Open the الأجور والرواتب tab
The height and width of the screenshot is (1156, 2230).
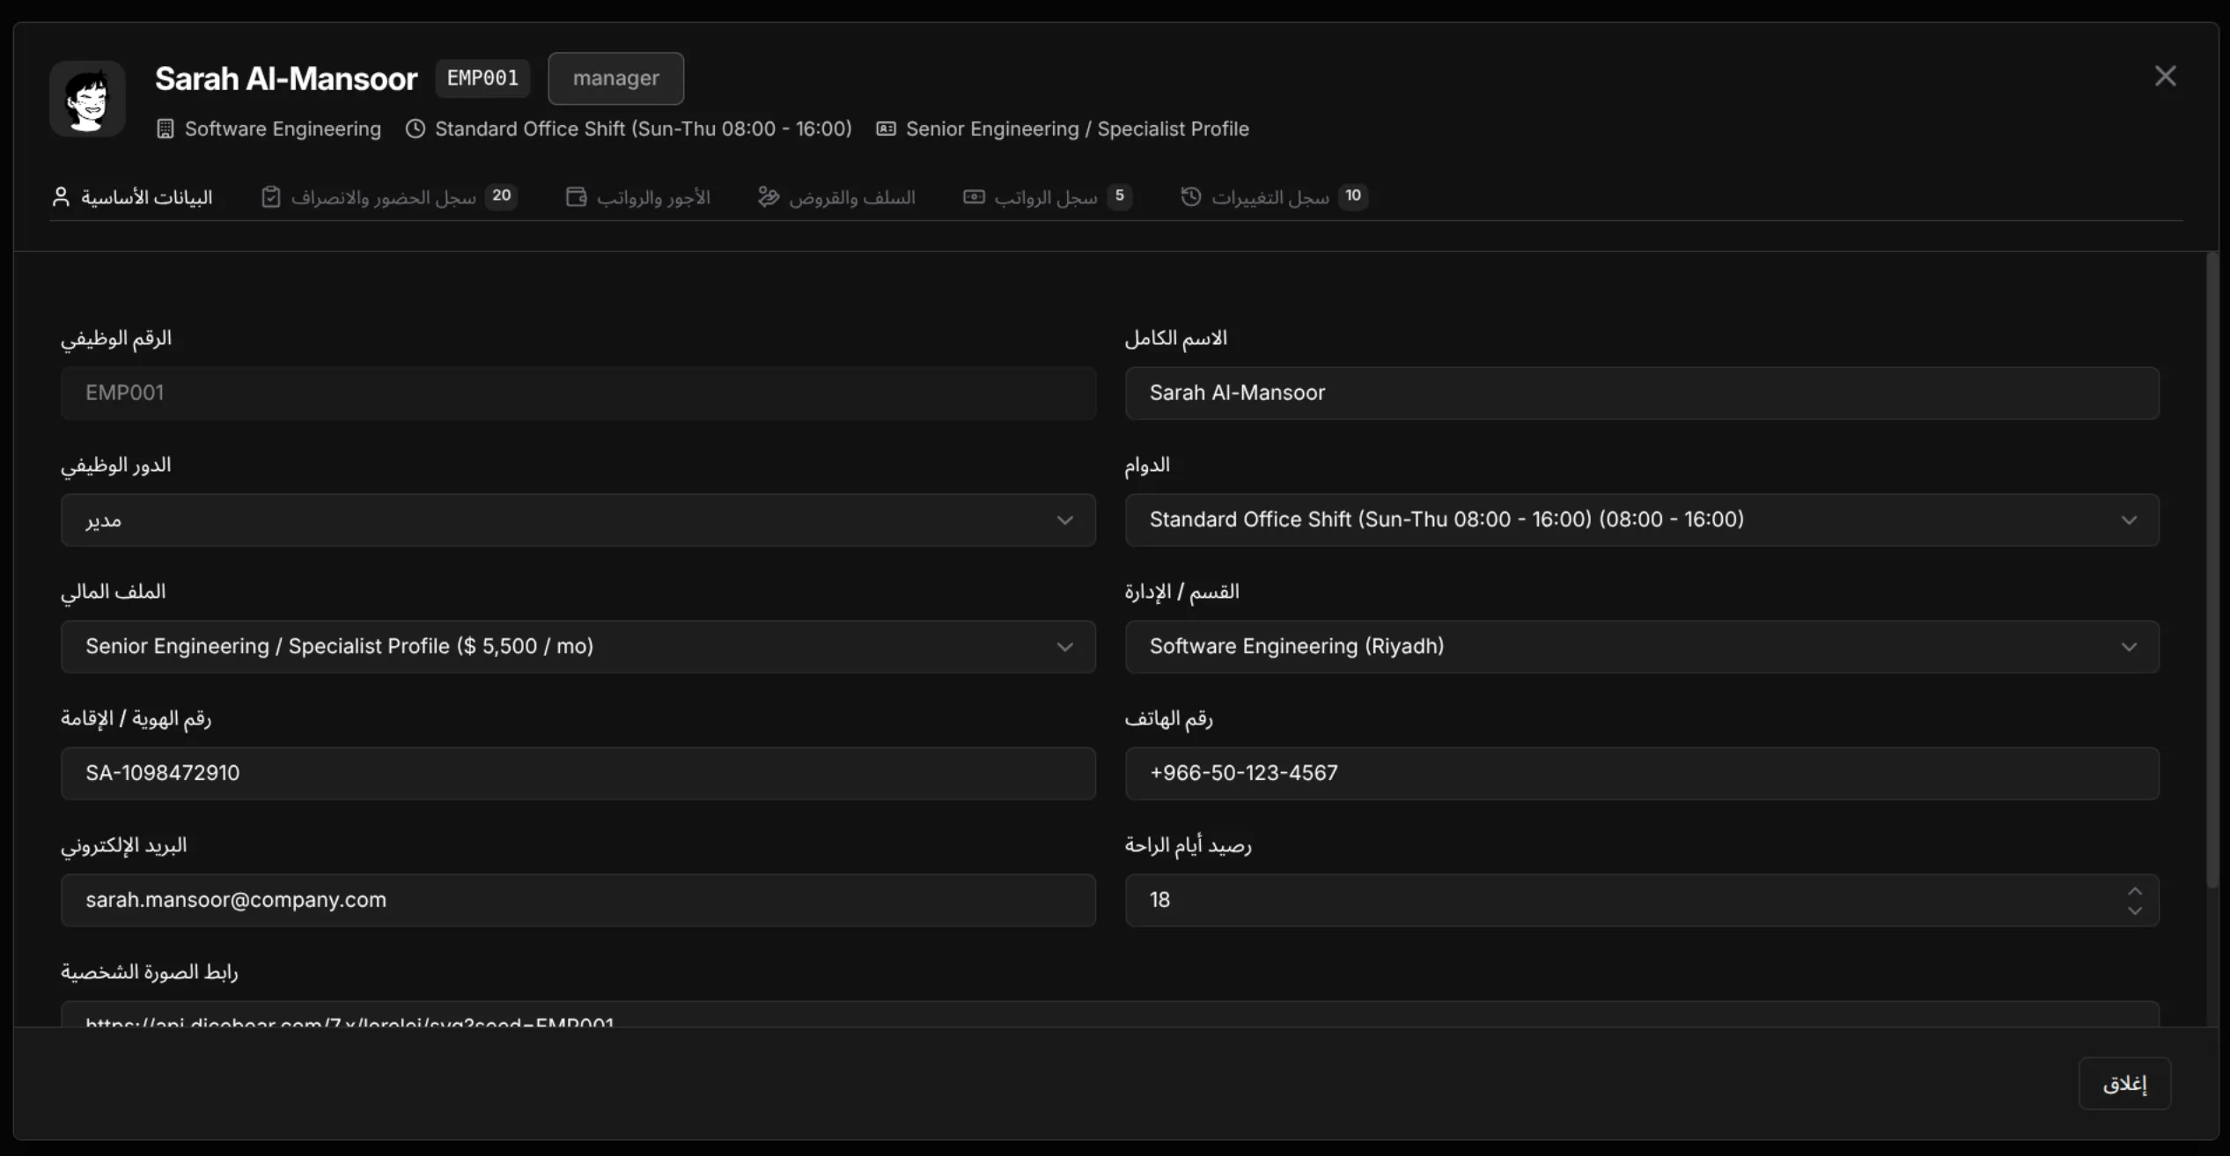coord(638,197)
